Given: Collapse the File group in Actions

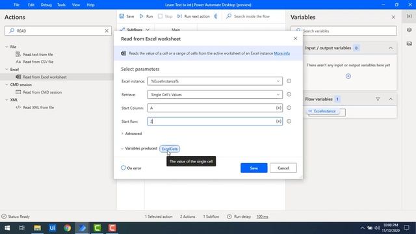Looking at the screenshot, I should coord(6,47).
